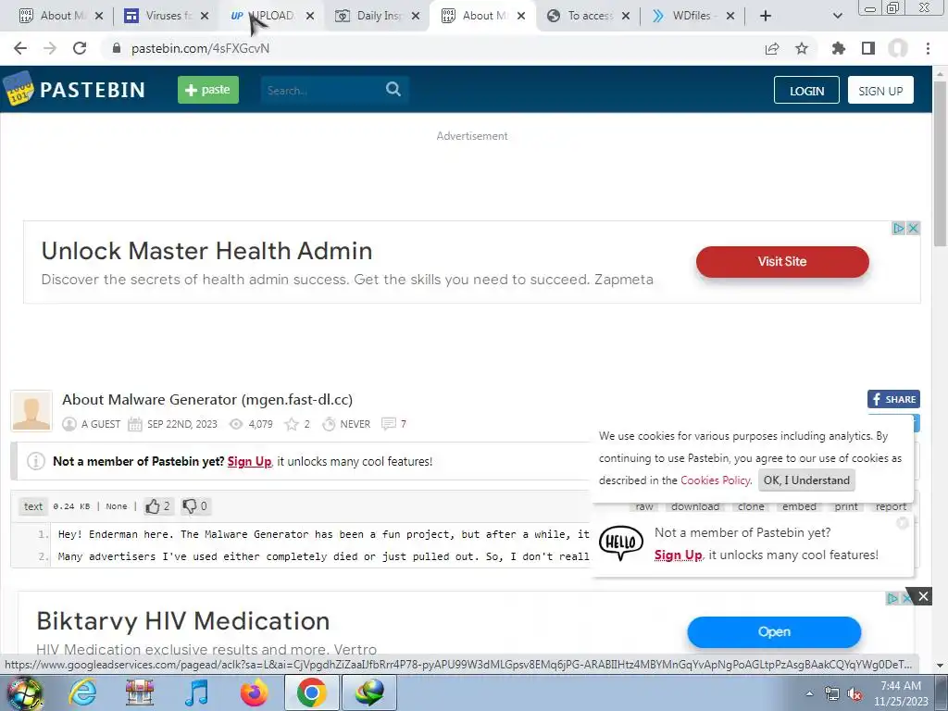Close the Hello sign-up popup
Image resolution: width=948 pixels, height=711 pixels.
pos(902,523)
